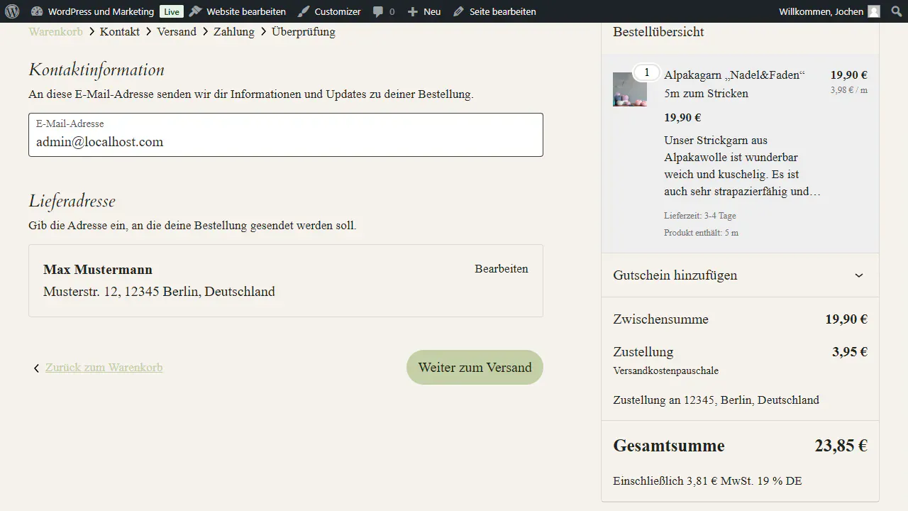Click the Lieferzeit: 3-4 Tage text

pyautogui.click(x=700, y=216)
